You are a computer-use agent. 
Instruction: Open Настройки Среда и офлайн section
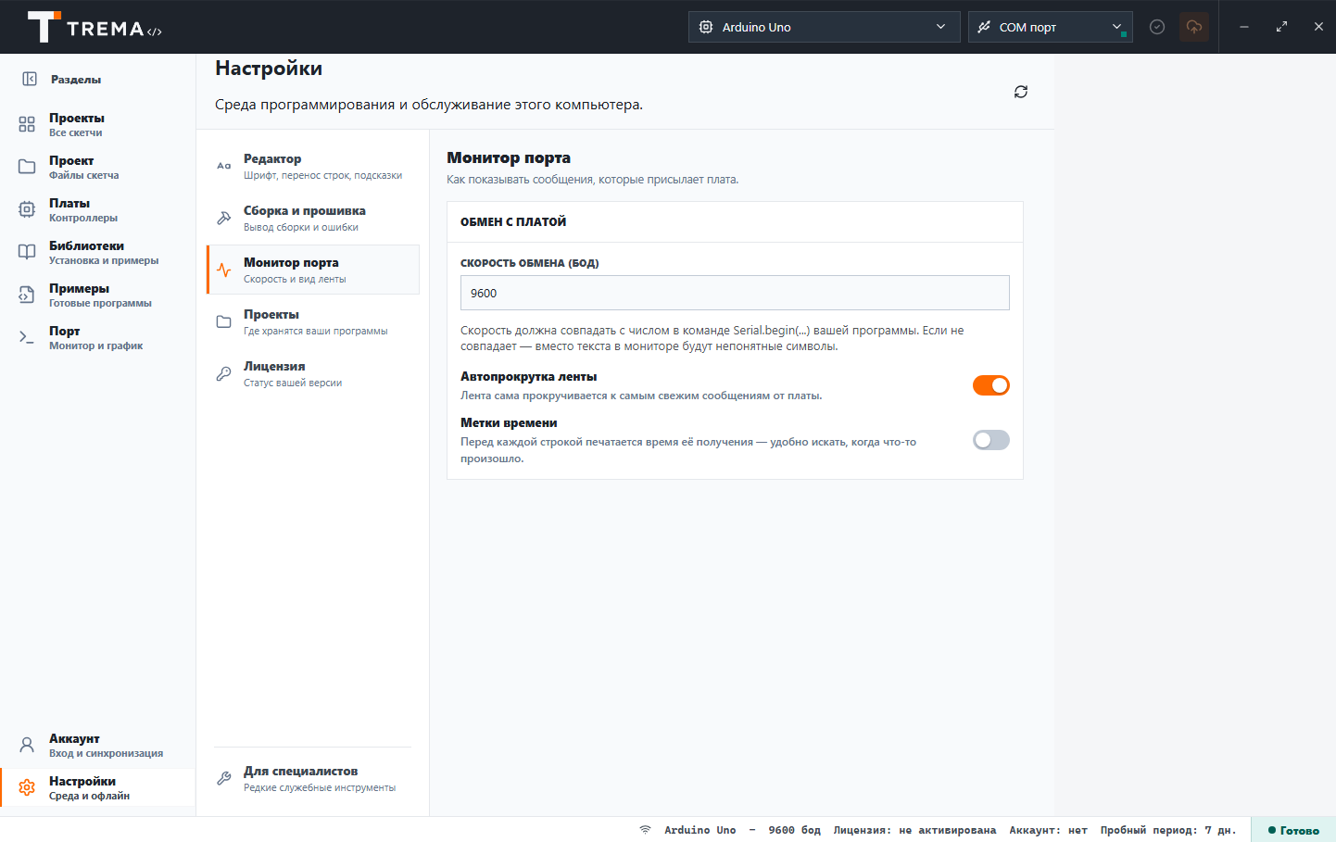click(x=97, y=787)
